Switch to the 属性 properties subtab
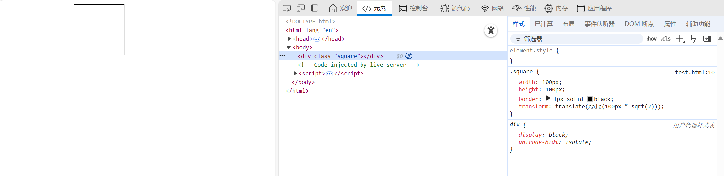 [670, 24]
